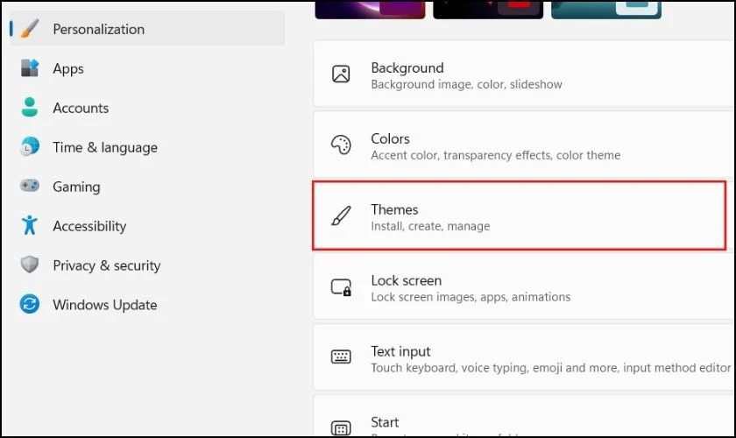Open Lock screen settings
This screenshot has height=438, width=736.
[524, 286]
